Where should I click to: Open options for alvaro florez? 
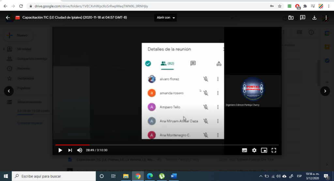point(218,79)
